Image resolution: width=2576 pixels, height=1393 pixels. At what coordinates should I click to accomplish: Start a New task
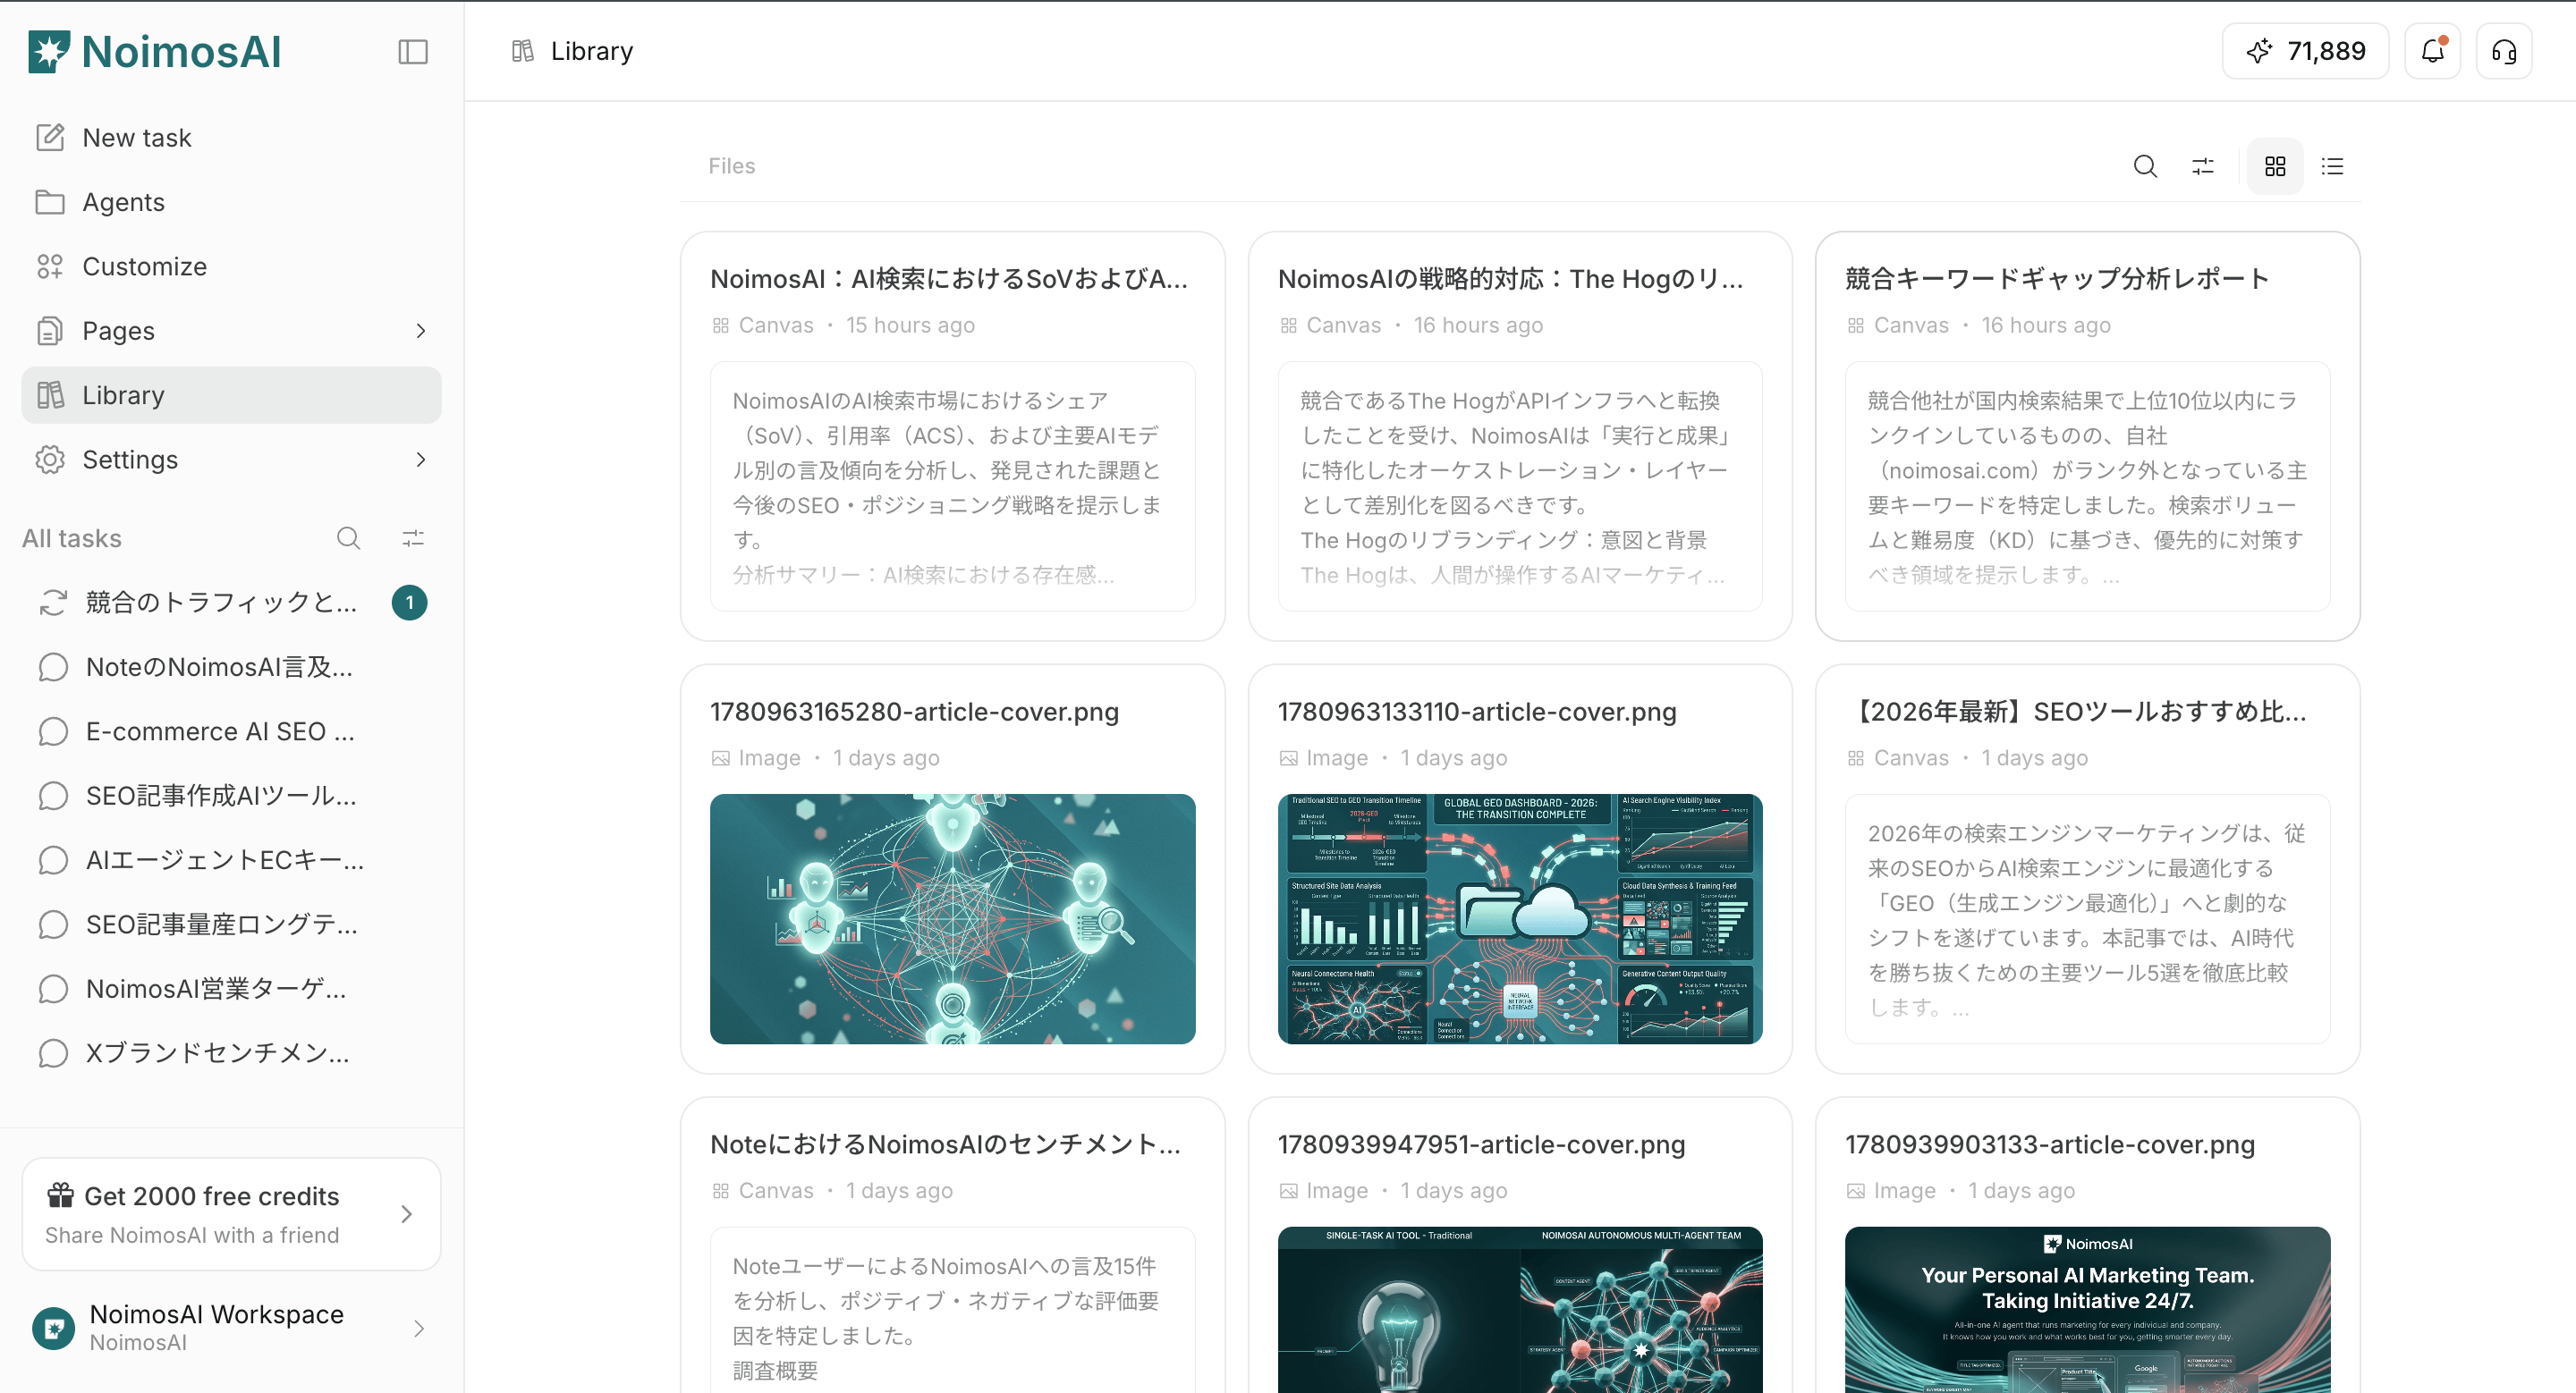point(231,138)
